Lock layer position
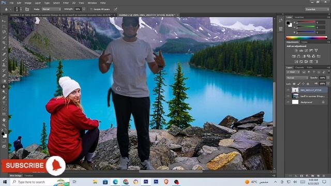Image resolution: width=331 pixels, height=186 pixels. click(303, 84)
